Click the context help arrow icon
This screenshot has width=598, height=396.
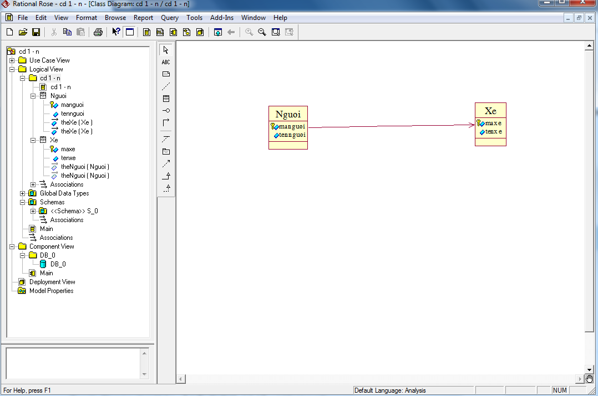116,32
